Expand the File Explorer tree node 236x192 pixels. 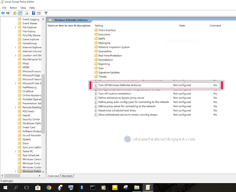[15, 27]
